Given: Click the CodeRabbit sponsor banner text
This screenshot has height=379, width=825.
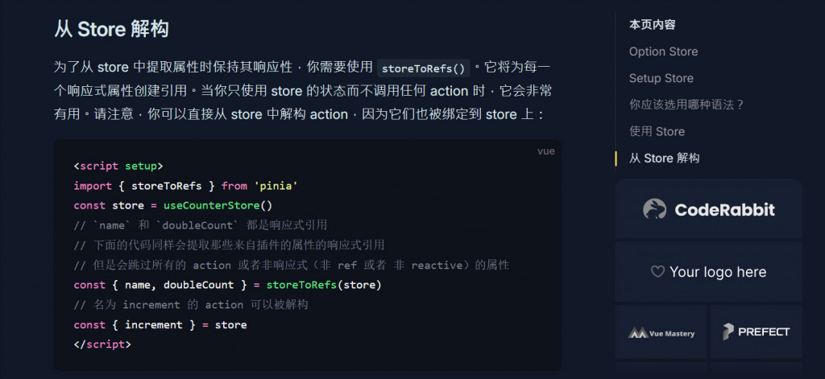Looking at the screenshot, I should pos(724,210).
